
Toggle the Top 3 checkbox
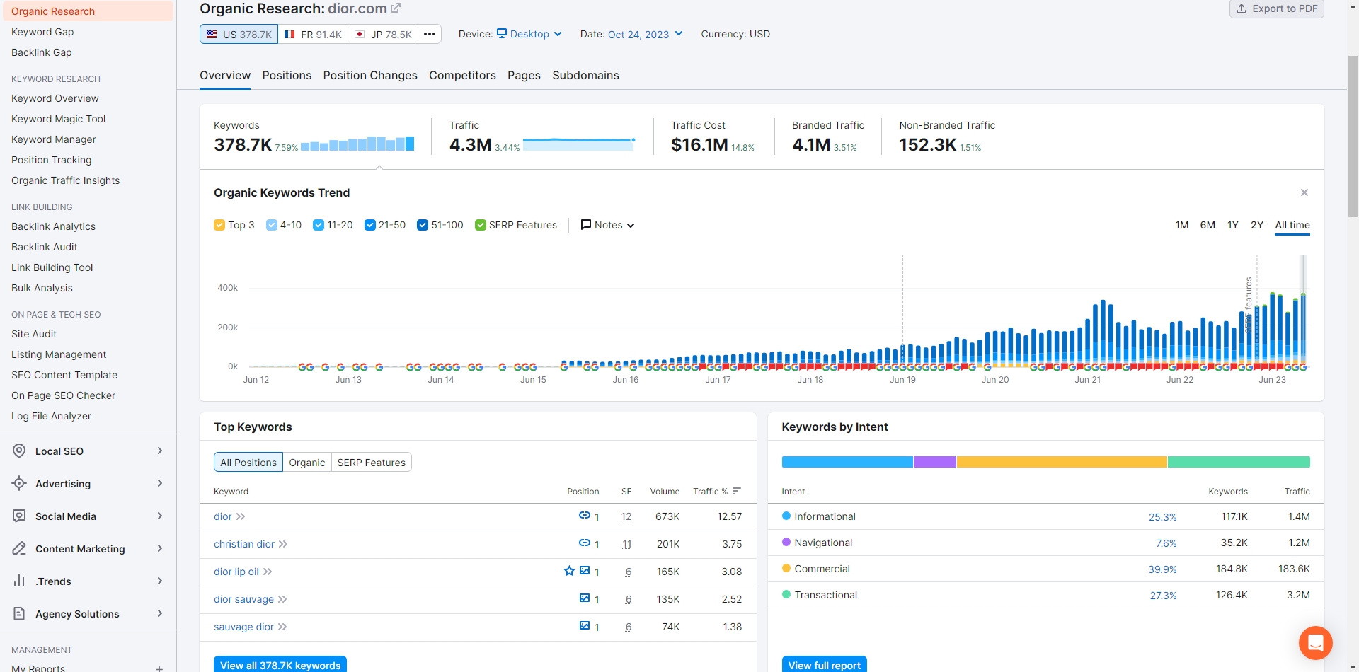pyautogui.click(x=219, y=225)
